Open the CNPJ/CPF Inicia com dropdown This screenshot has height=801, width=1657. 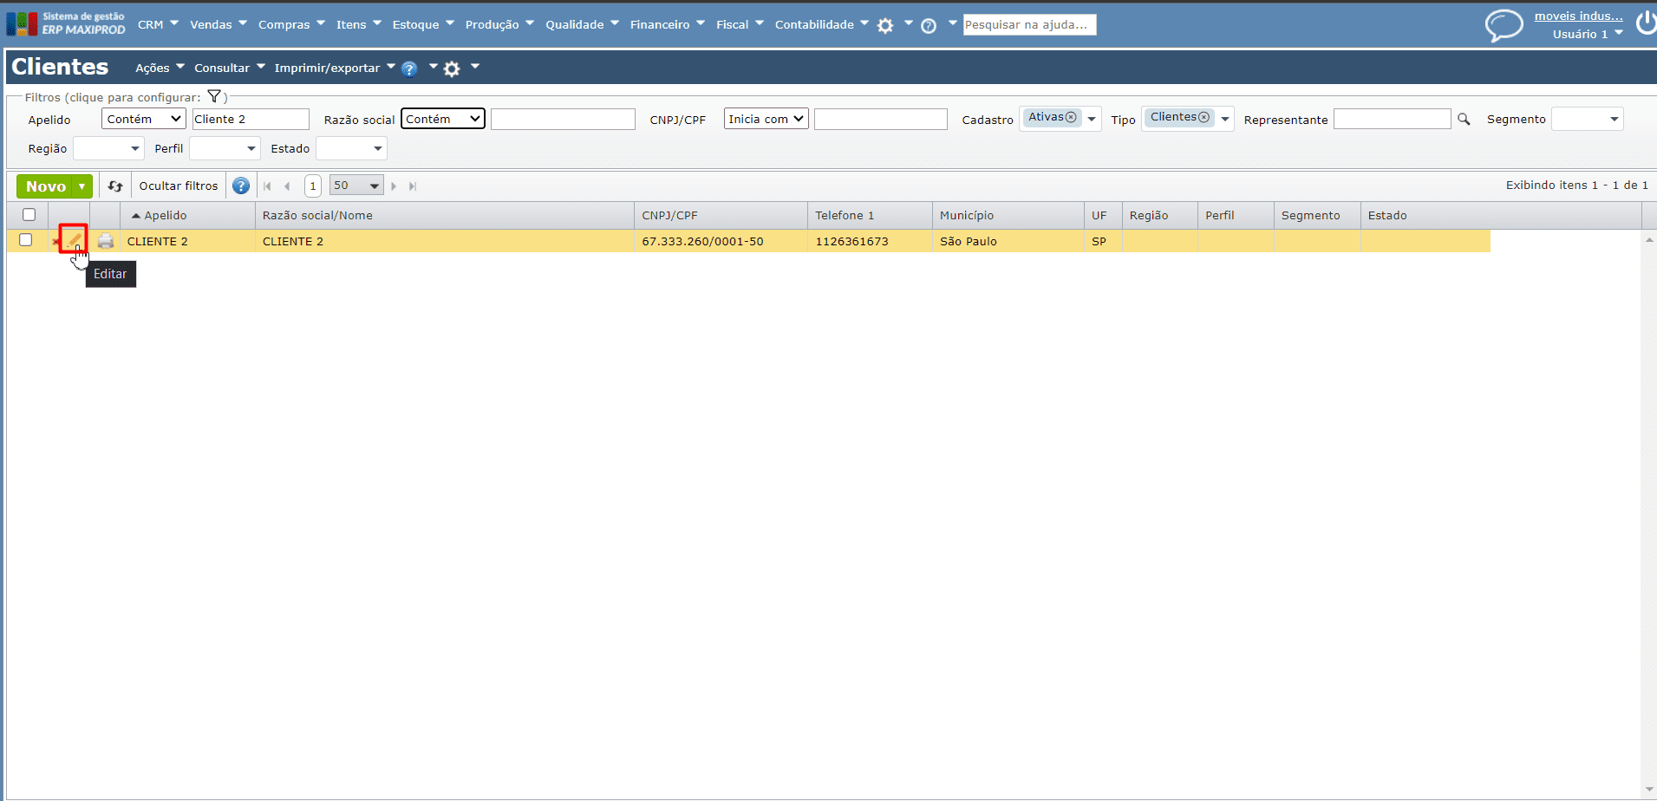766,119
